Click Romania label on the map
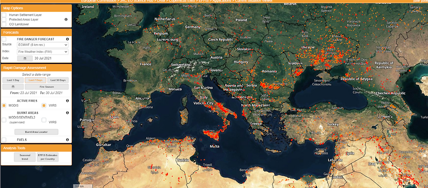 point(269,71)
